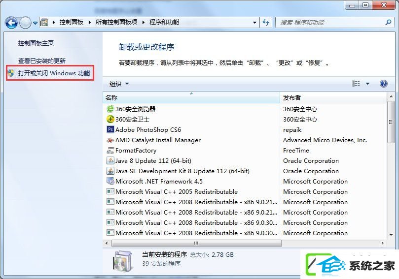Select Java 8 Update 112 (64-bit) entry
This screenshot has width=399, height=279.
153,161
